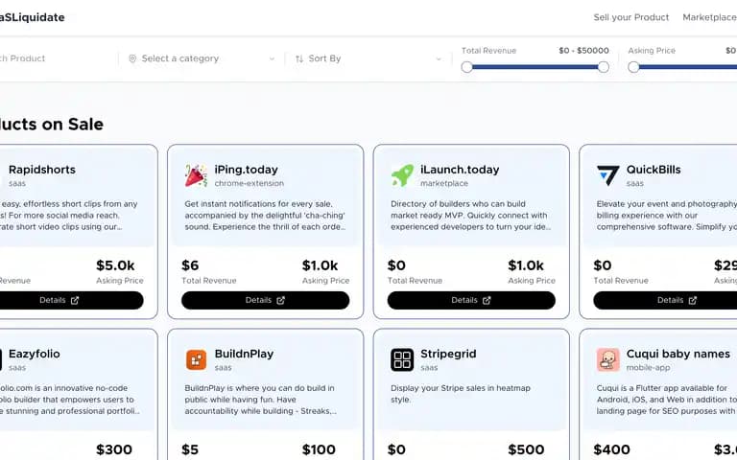Click the Cuqui baby names logo
737x460 pixels.
pos(607,360)
